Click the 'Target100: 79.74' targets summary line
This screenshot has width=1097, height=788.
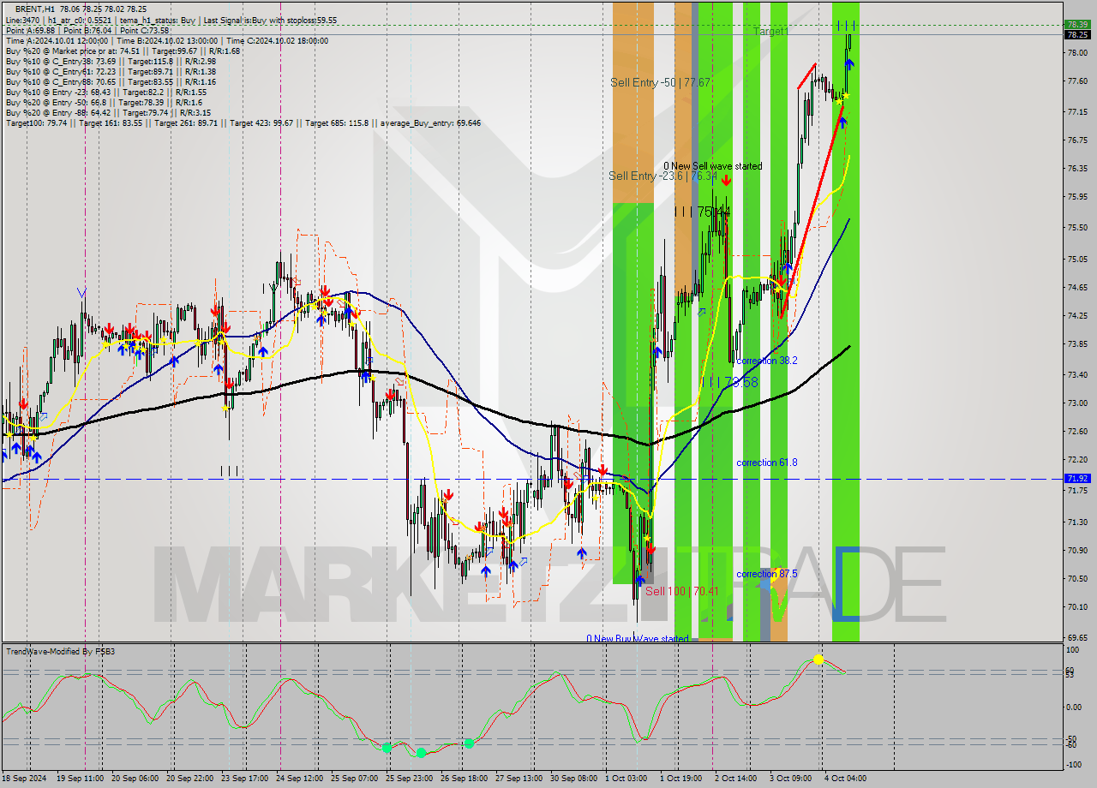tap(243, 122)
